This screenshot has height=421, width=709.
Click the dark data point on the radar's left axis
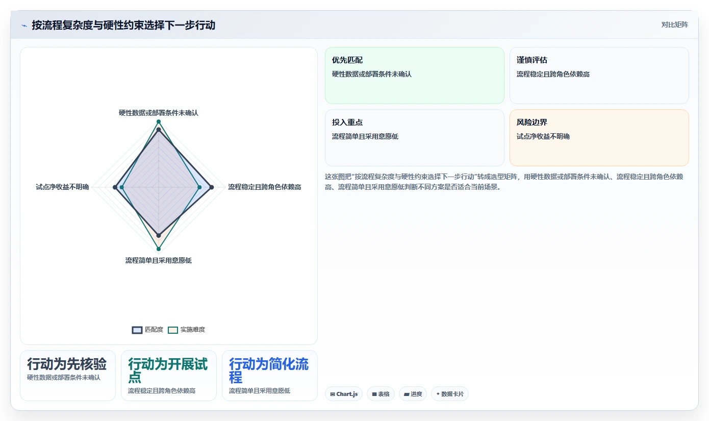[x=115, y=187]
